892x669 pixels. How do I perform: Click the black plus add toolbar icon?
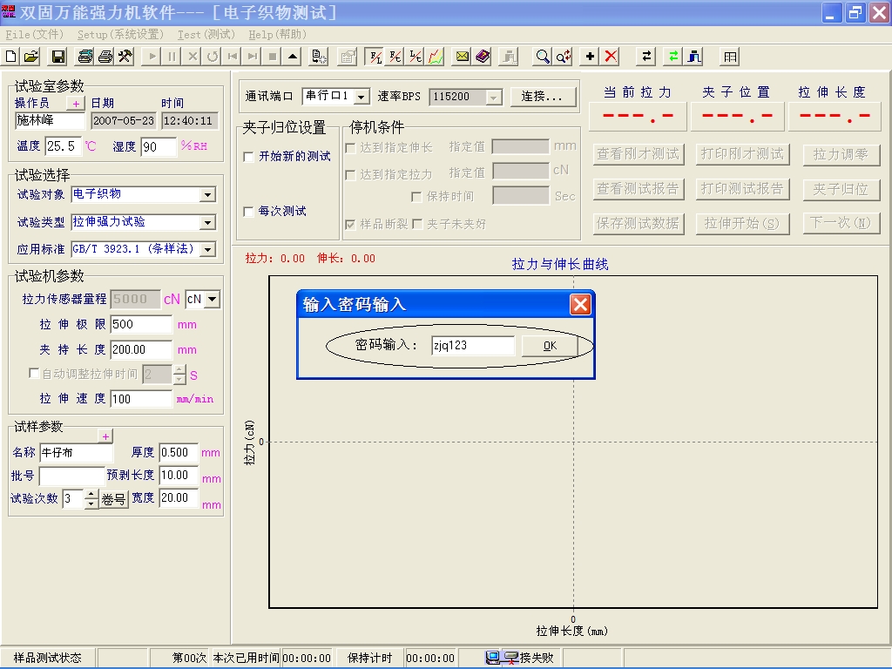pyautogui.click(x=591, y=57)
